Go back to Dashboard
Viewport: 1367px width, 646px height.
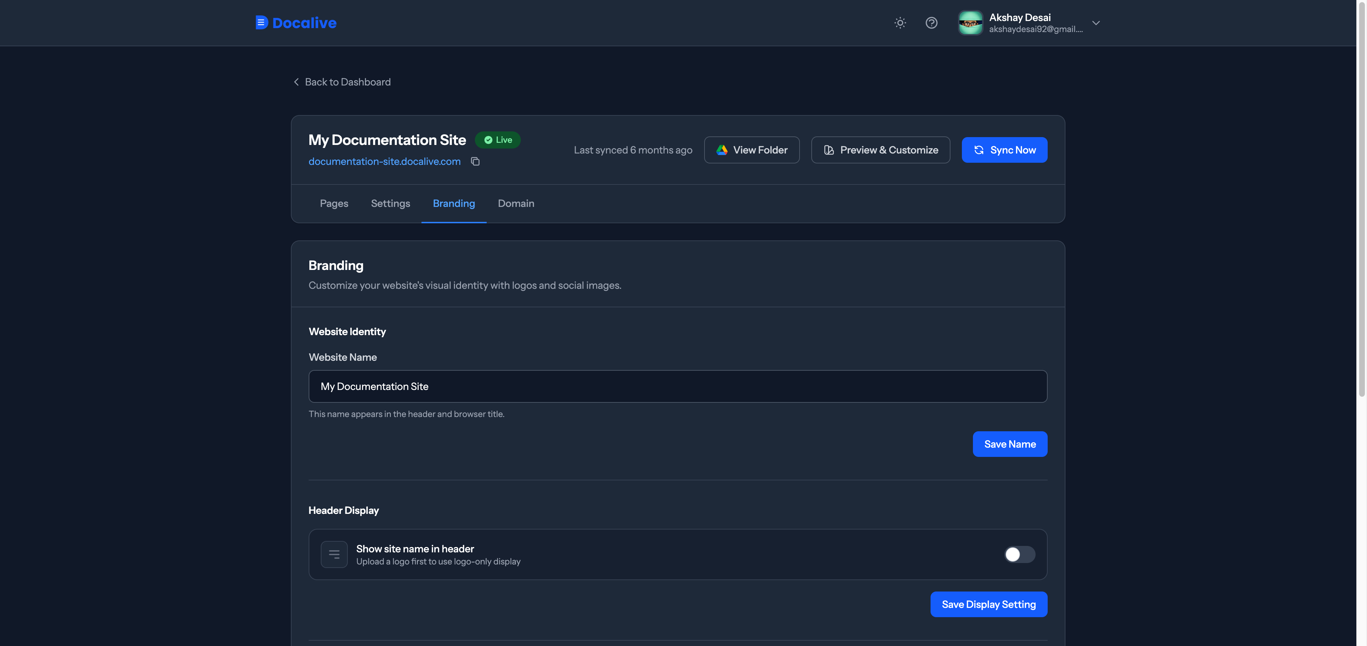click(x=342, y=82)
